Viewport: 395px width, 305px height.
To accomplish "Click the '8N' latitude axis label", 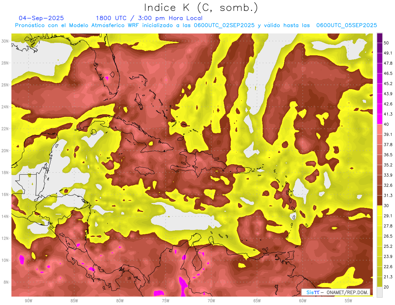I will [6, 282].
